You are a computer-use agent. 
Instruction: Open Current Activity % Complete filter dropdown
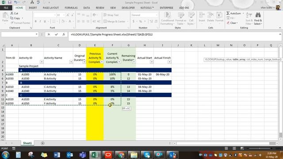coord(119,62)
